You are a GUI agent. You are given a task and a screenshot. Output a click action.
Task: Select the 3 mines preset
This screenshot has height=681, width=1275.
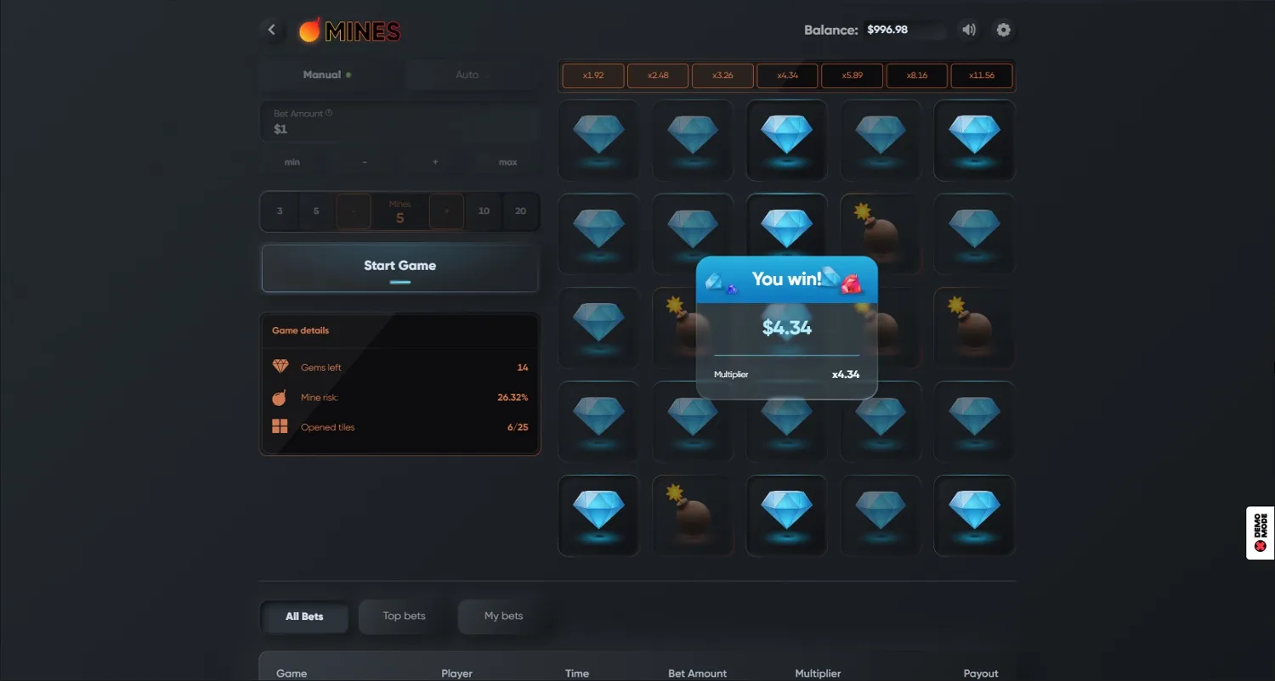click(x=280, y=211)
